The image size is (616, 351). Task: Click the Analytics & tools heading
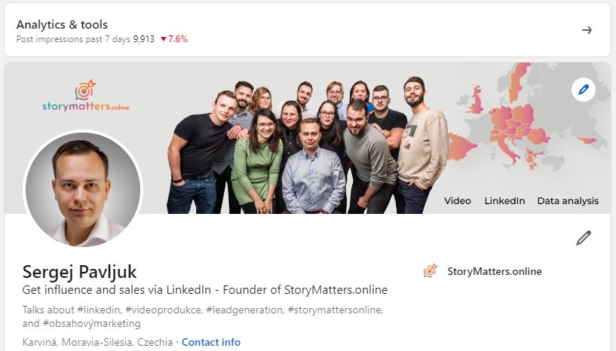tap(62, 25)
